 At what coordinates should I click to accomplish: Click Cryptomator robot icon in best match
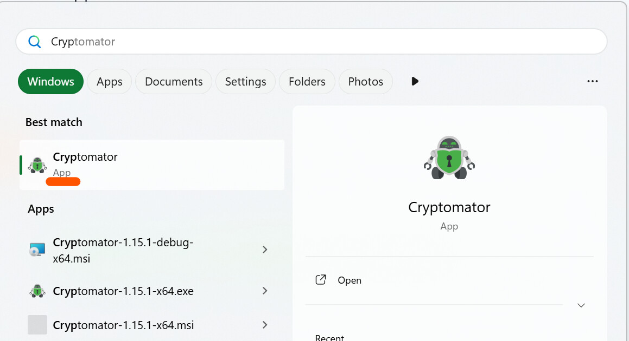37,165
